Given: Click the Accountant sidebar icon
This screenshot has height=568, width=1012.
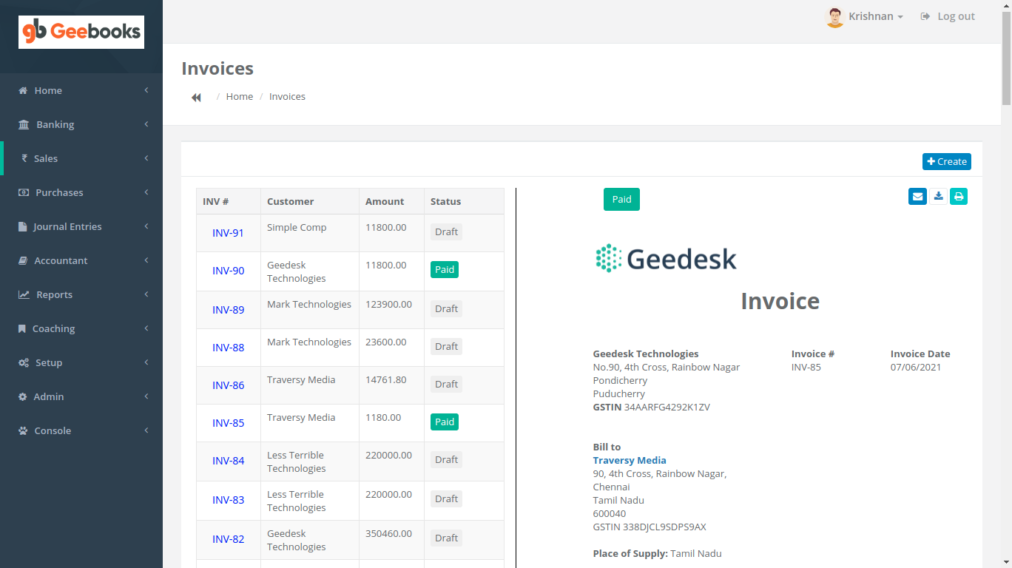Looking at the screenshot, I should pyautogui.click(x=22, y=260).
